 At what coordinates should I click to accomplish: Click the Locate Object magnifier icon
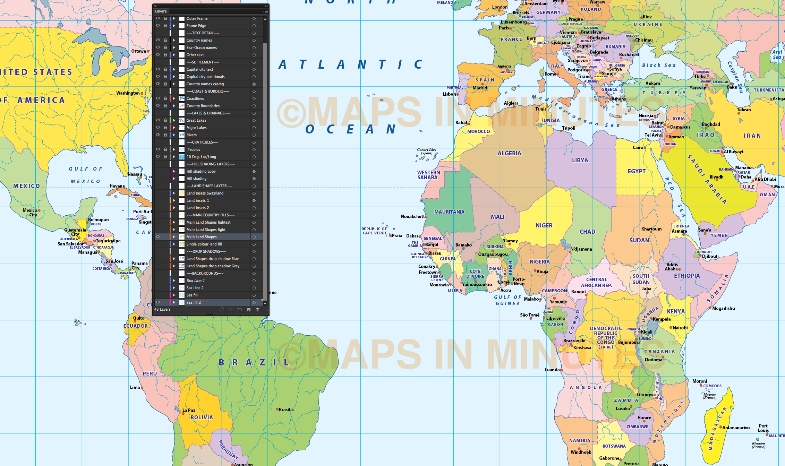pyautogui.click(x=222, y=309)
